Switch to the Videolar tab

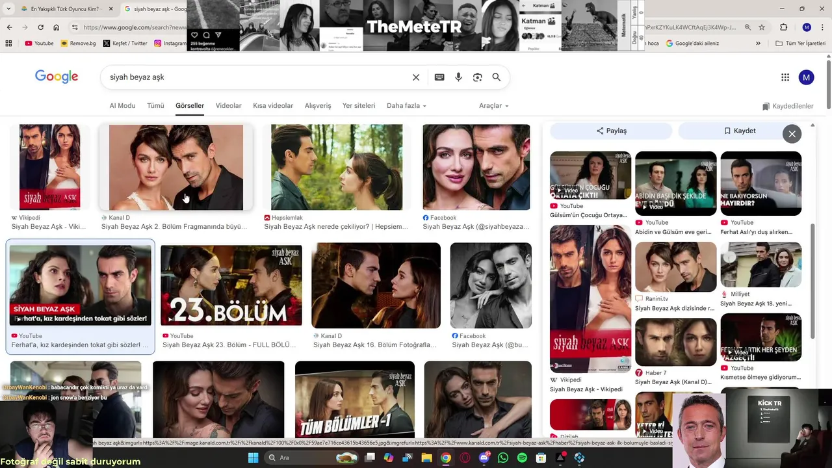228,105
